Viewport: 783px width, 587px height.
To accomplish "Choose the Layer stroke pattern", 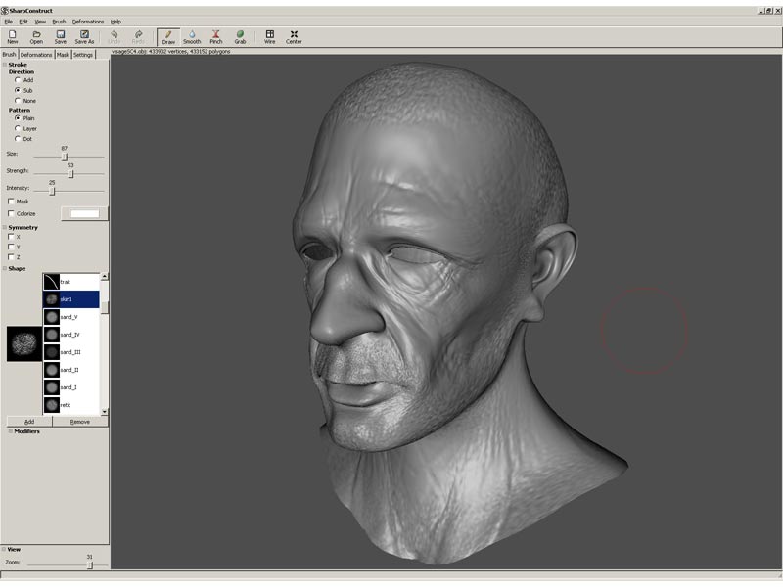I will [x=18, y=128].
